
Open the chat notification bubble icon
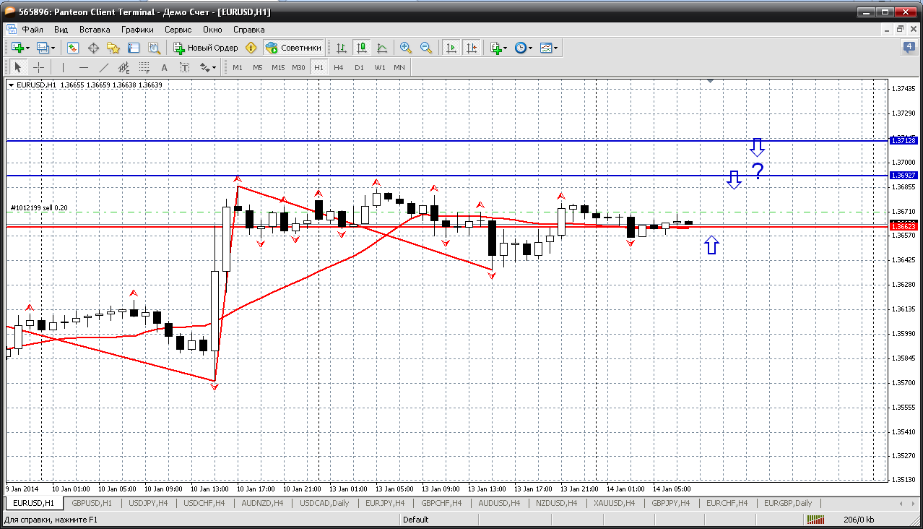coord(909,48)
